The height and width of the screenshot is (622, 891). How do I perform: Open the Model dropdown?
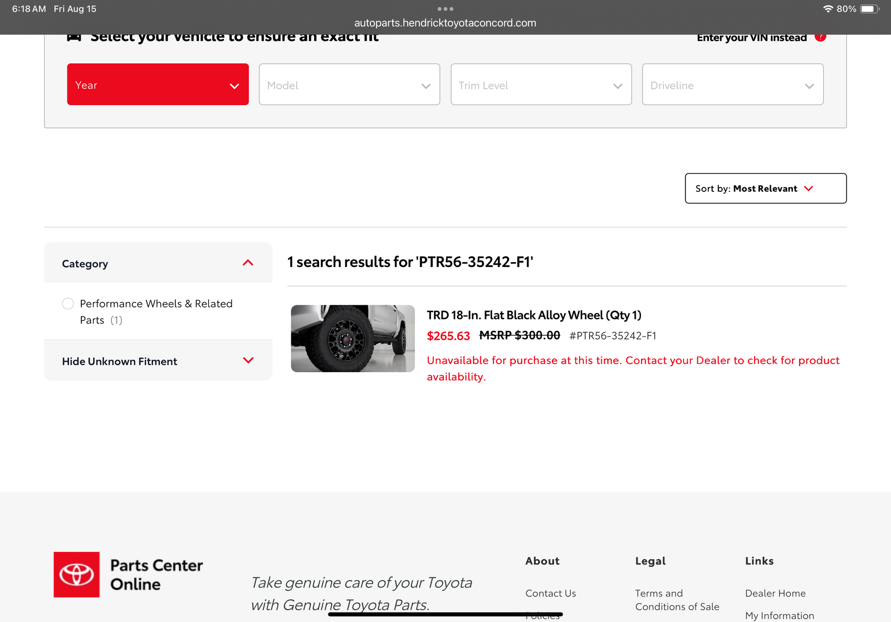(349, 84)
